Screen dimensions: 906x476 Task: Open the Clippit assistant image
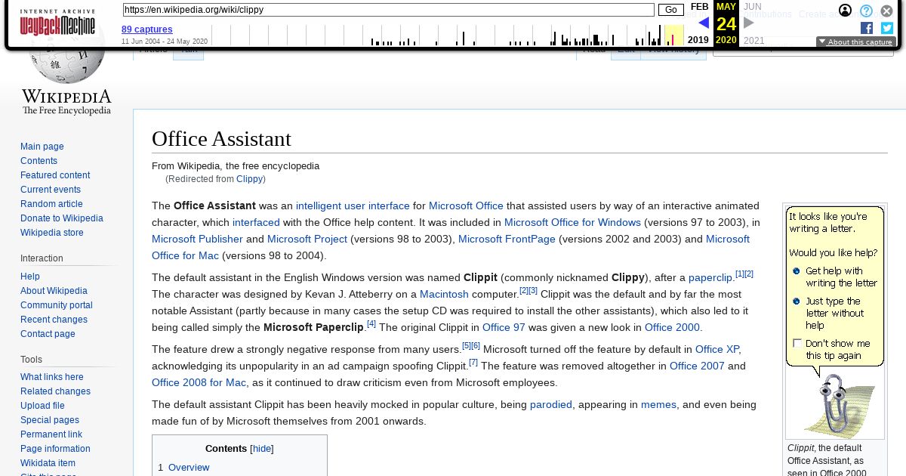point(835,321)
